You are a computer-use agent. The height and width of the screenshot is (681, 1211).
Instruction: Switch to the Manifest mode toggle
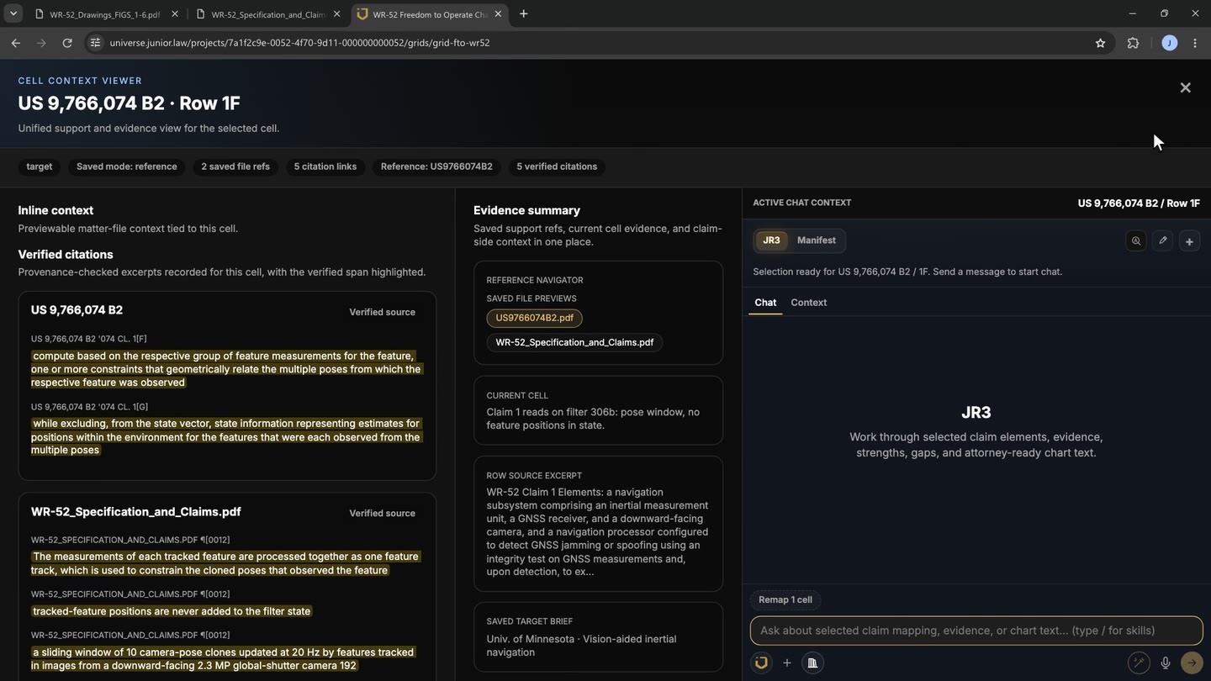pyautogui.click(x=817, y=240)
